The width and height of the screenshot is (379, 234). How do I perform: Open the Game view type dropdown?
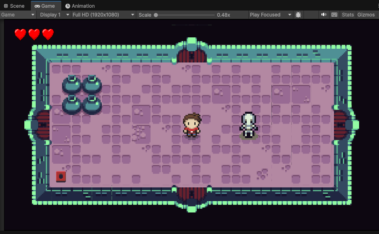pyautogui.click(x=18, y=15)
